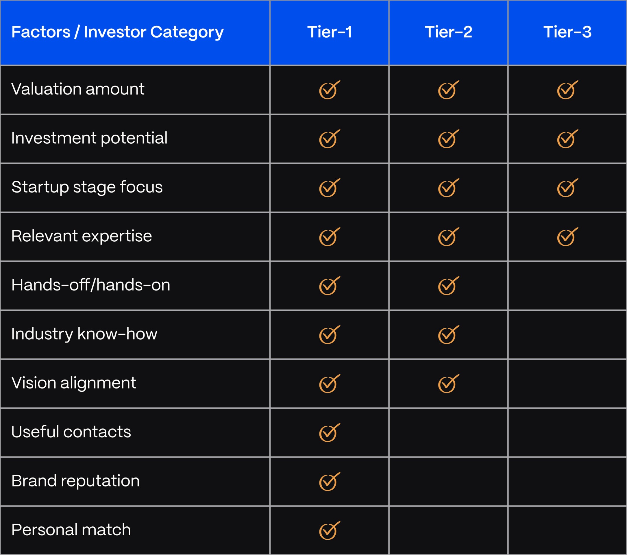Click Tier-1 checkmark for Useful contacts

click(x=330, y=433)
